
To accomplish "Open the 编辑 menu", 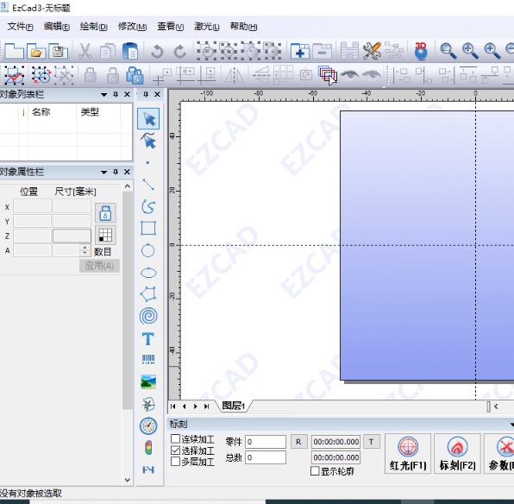I will [57, 27].
